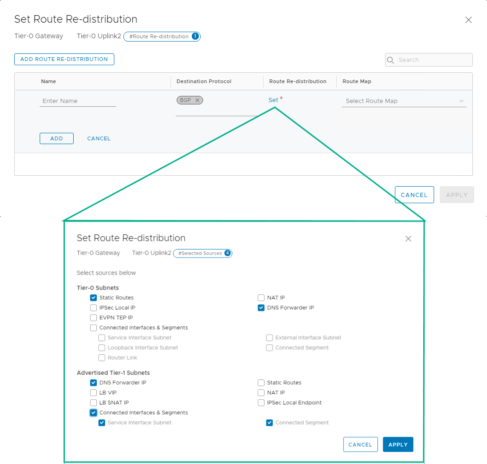Check the IPSec Local IP option
Viewport: 487px width, 464px height.
(93, 308)
